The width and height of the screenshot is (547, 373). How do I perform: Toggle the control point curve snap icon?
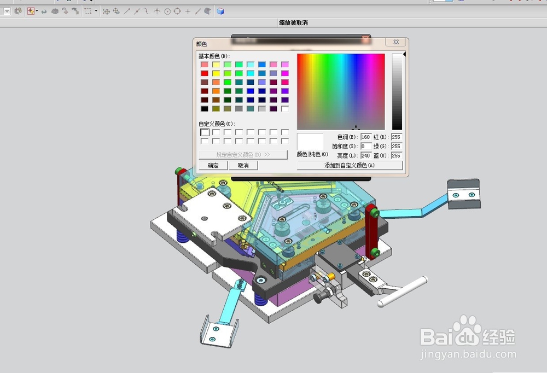147,11
